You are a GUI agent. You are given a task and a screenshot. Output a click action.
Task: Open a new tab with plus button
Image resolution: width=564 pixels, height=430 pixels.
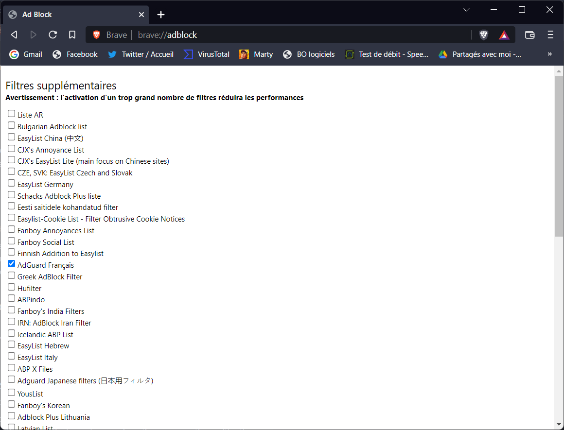point(161,15)
